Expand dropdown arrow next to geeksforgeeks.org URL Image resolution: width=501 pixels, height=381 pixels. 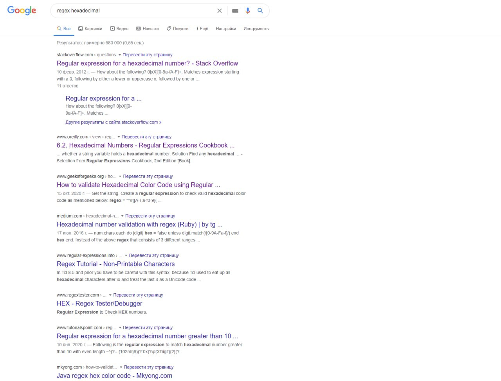pyautogui.click(x=120, y=177)
